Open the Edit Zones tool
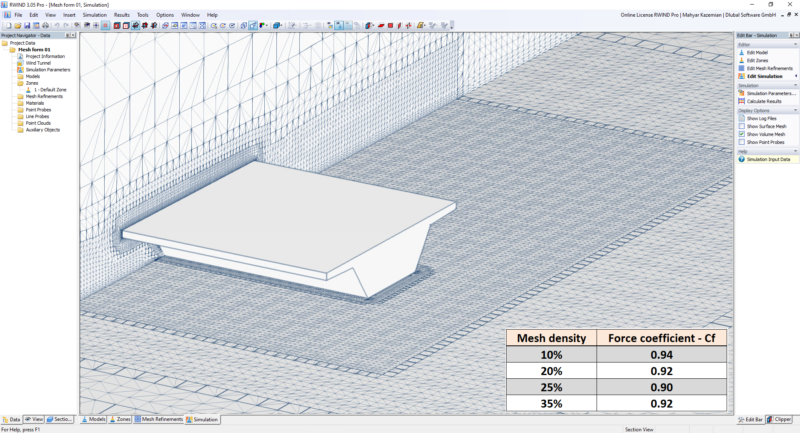 click(x=742, y=60)
